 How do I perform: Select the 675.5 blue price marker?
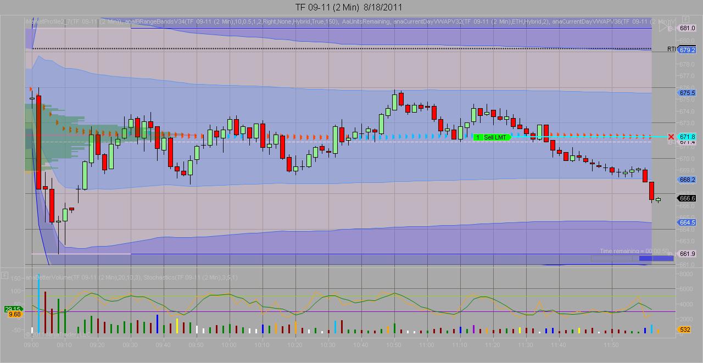[688, 93]
